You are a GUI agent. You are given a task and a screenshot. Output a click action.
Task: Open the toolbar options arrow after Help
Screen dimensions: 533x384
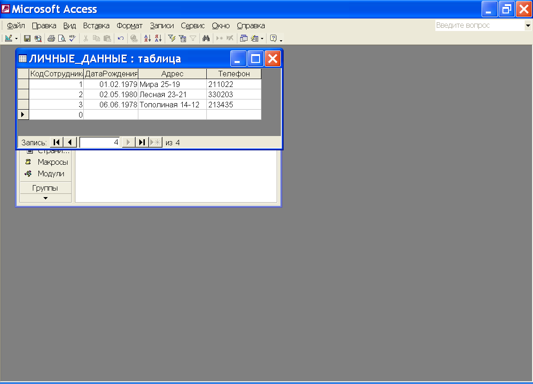281,40
